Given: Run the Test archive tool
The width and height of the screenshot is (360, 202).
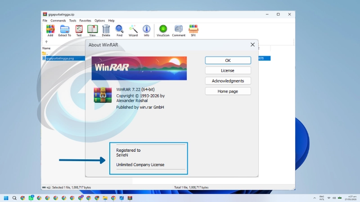Looking at the screenshot, I should (x=79, y=31).
